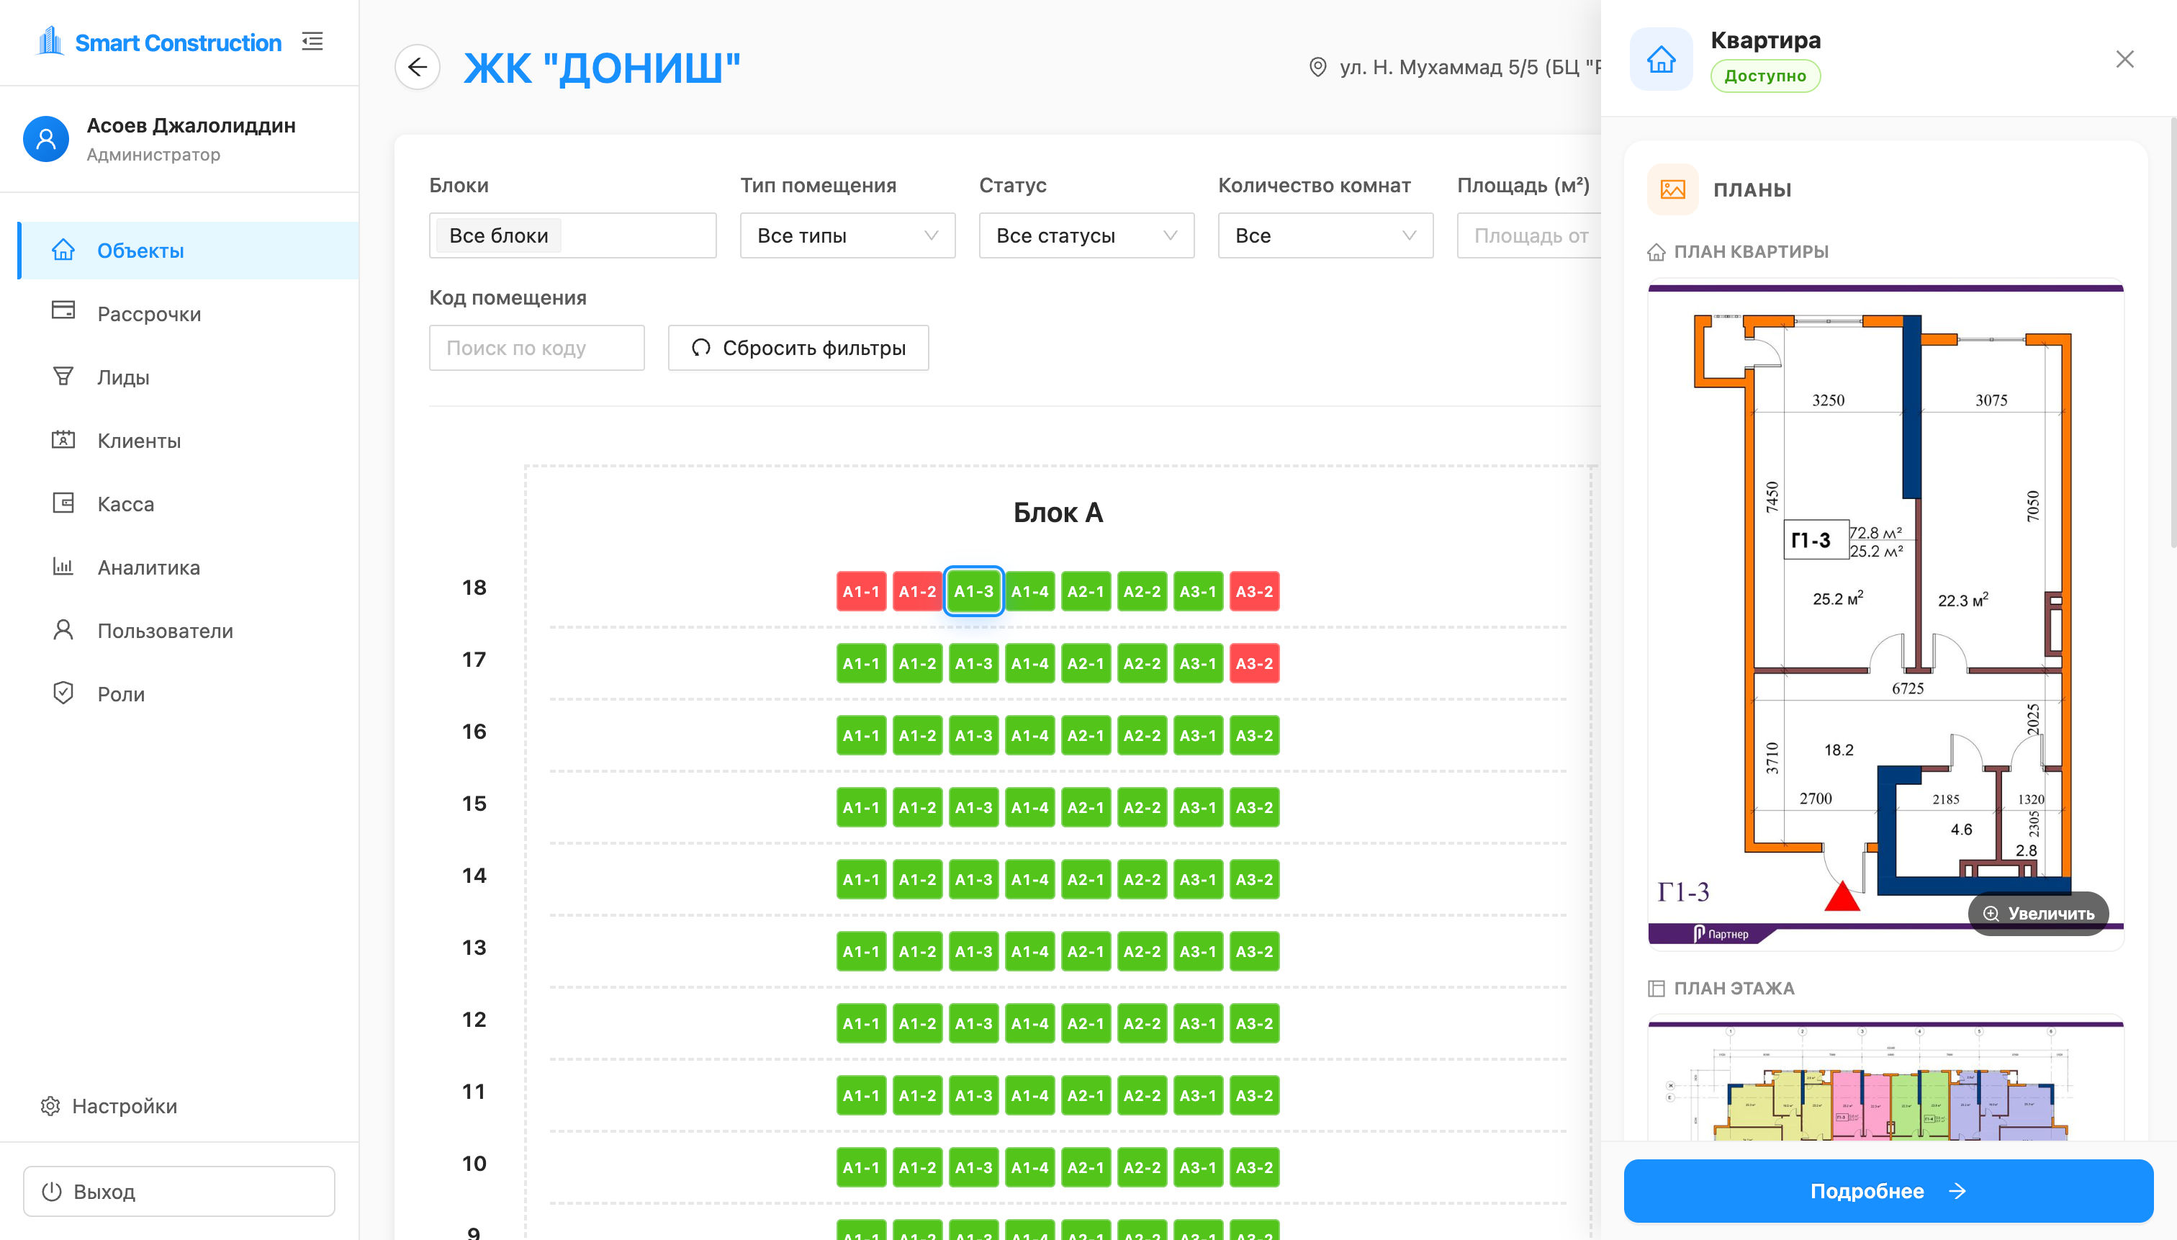Select unit A1-2 on floor 18
Viewport: 2177px width, 1240px height.
click(x=917, y=591)
